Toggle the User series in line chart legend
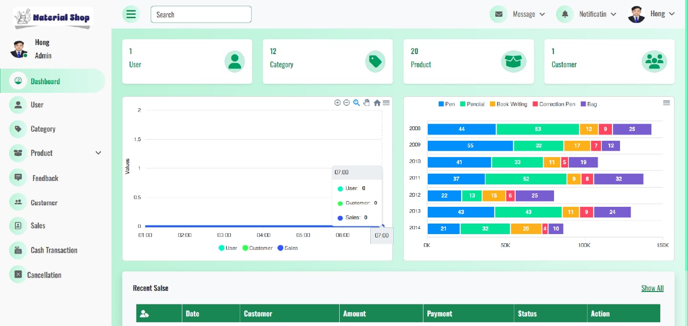 tap(228, 248)
